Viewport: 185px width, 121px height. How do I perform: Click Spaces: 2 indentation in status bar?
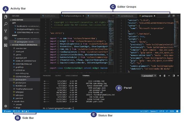click(154, 111)
